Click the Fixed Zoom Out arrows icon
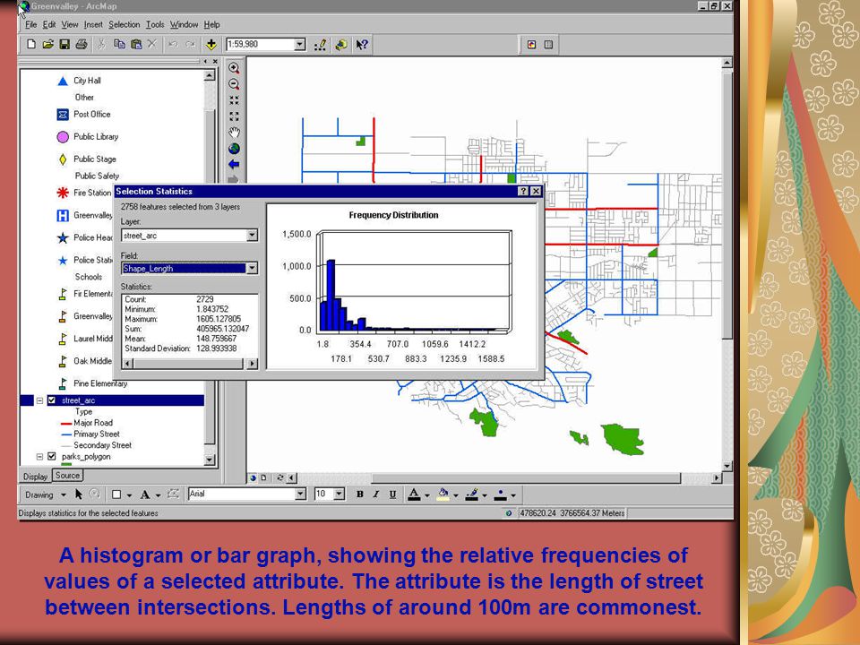 (234, 116)
